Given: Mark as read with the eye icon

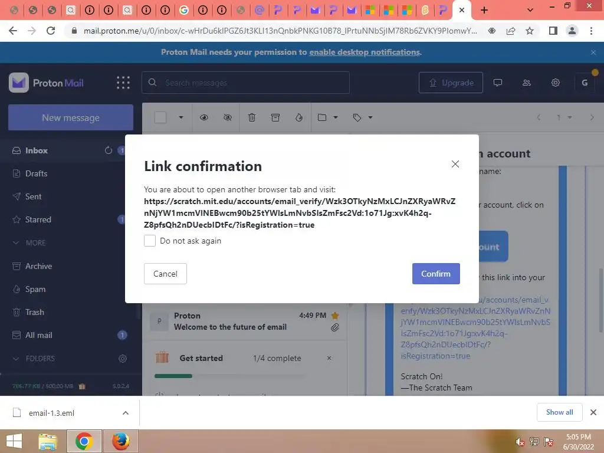Looking at the screenshot, I should [x=203, y=117].
